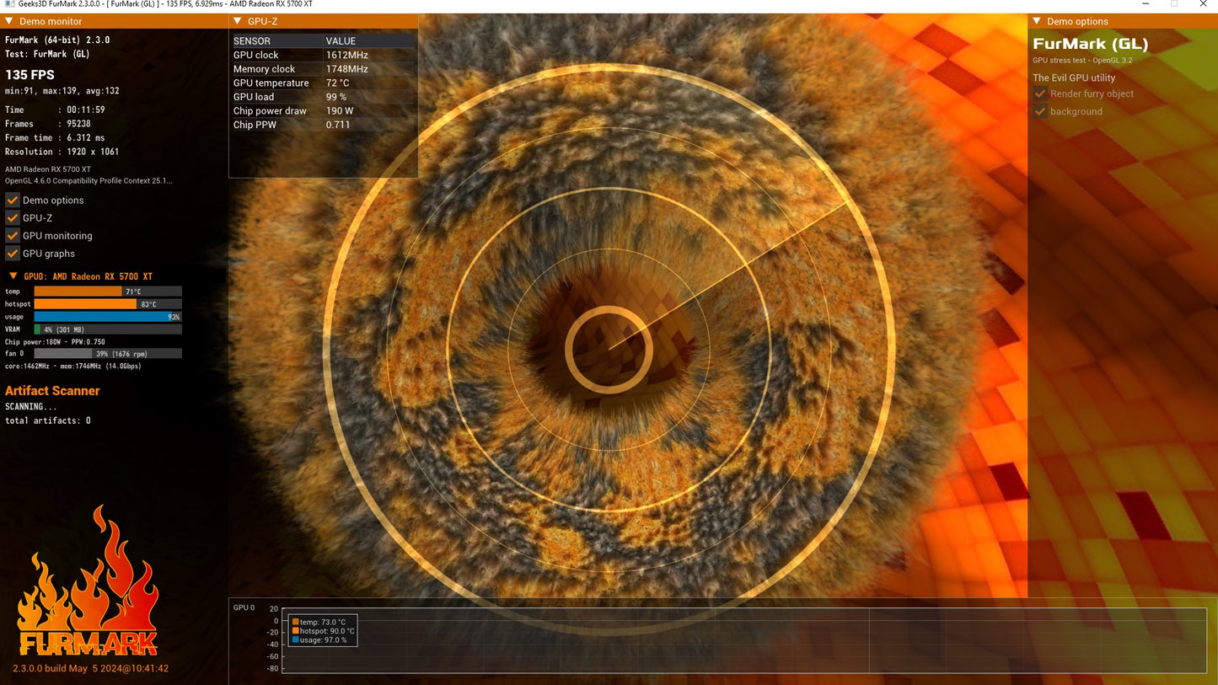Select the Chip power draw row
Screen dimensions: 1218x685
pyautogui.click(x=324, y=111)
